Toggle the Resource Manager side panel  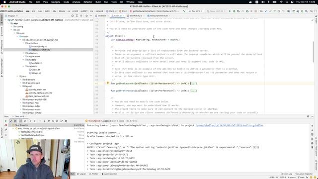[1, 67]
